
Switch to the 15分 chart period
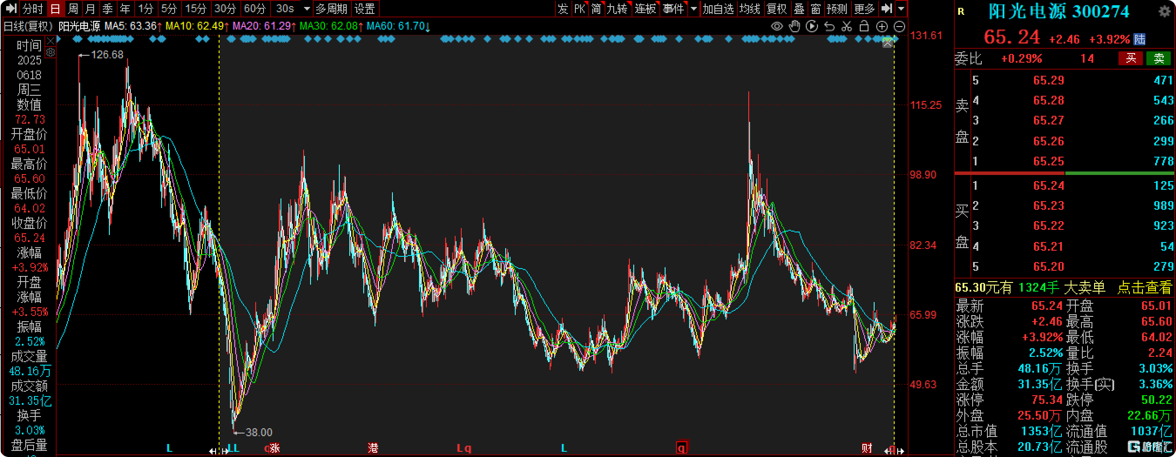click(196, 9)
